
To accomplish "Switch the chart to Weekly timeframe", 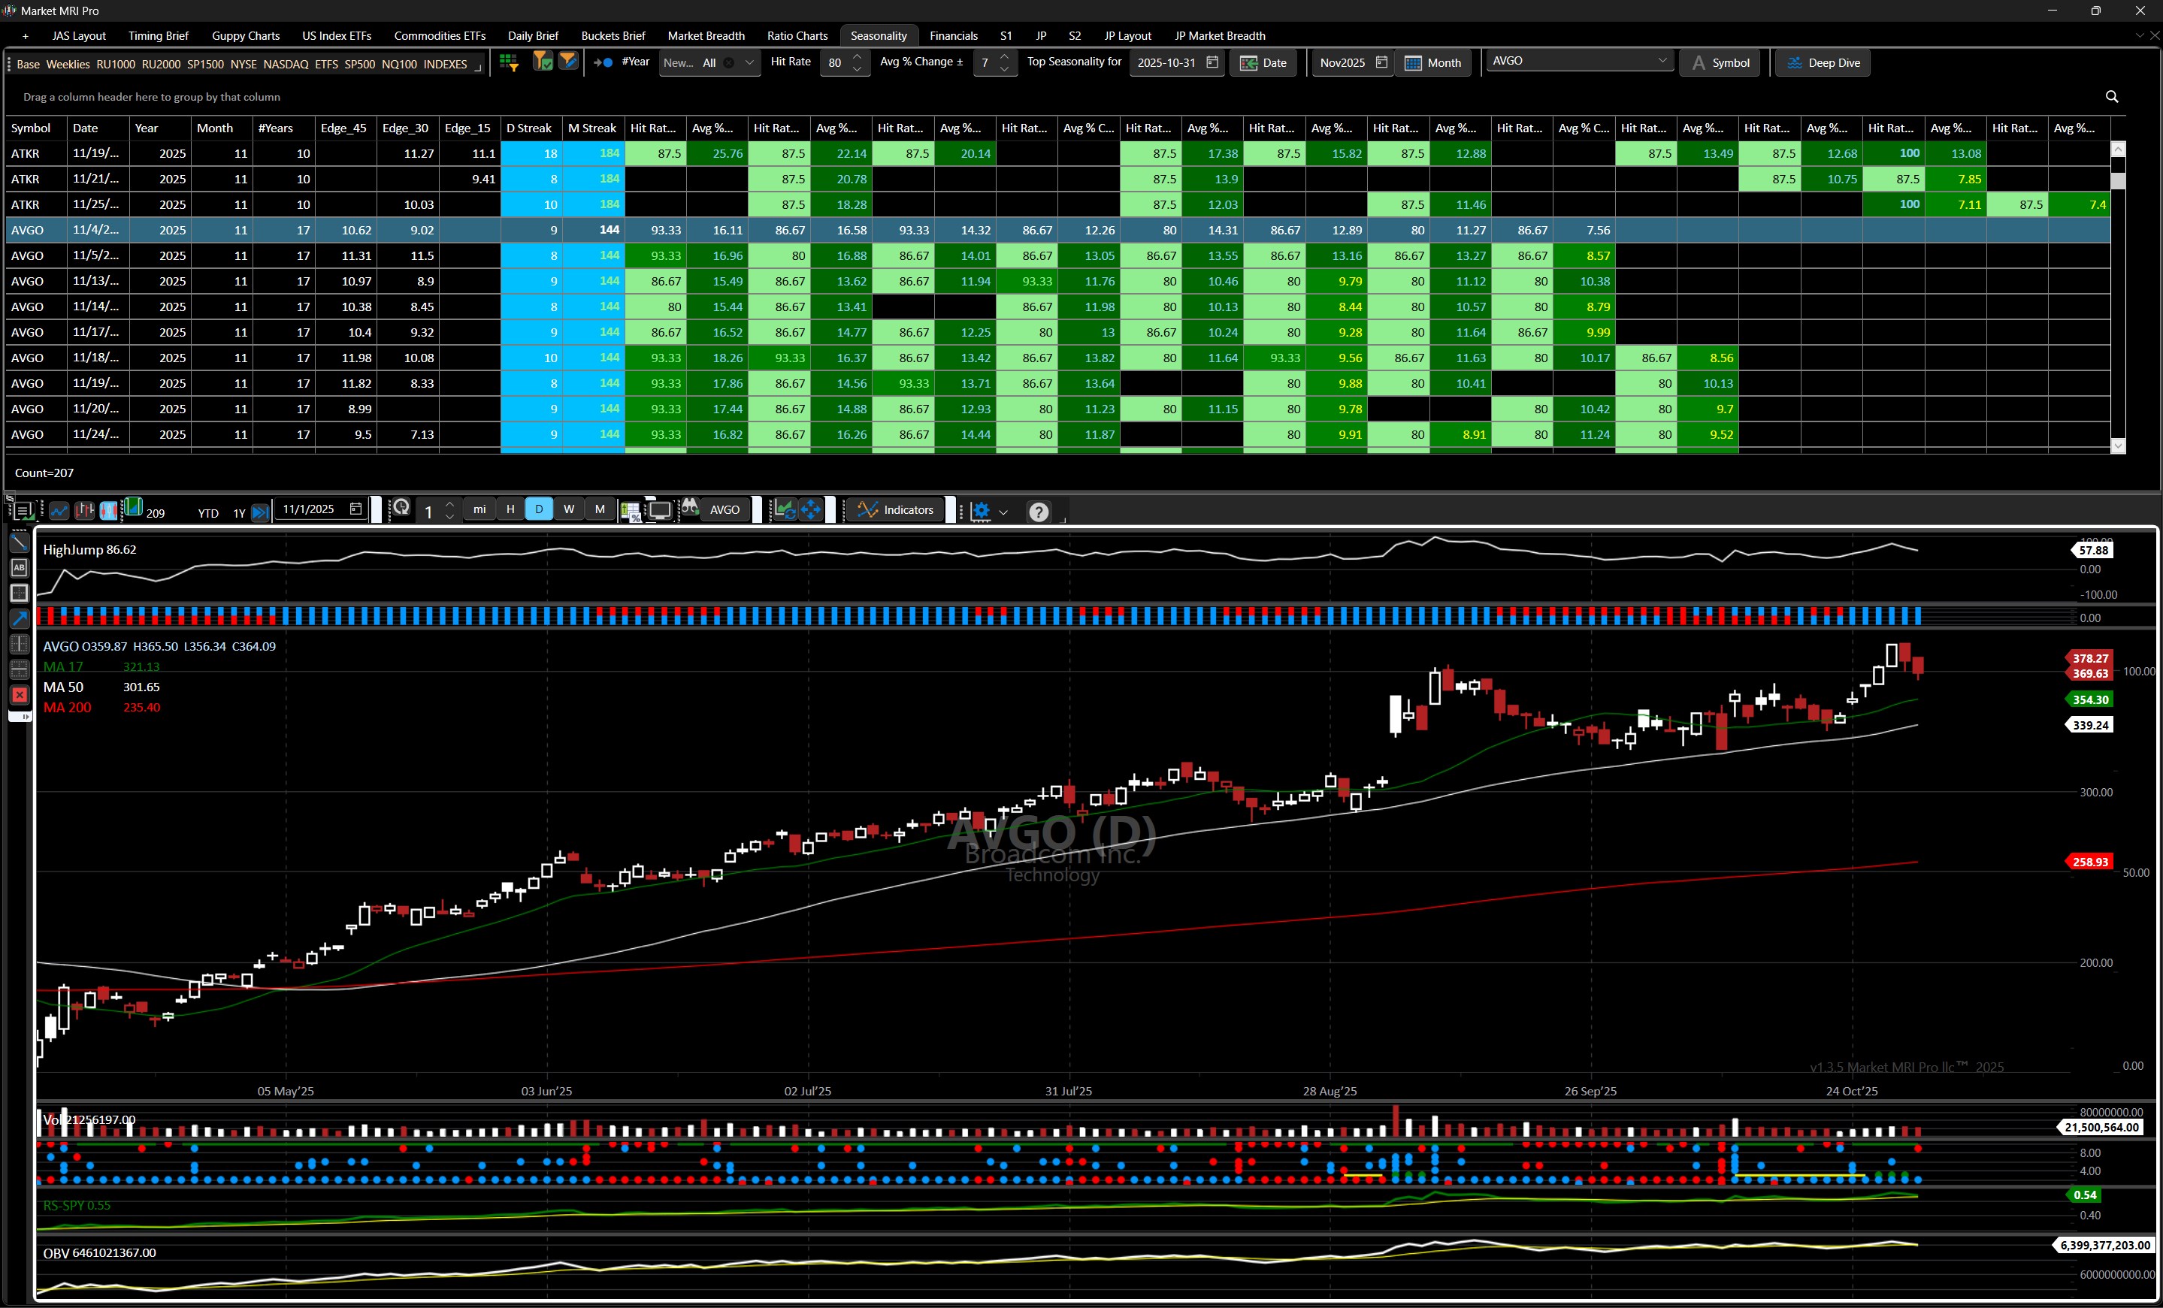I will 569,509.
